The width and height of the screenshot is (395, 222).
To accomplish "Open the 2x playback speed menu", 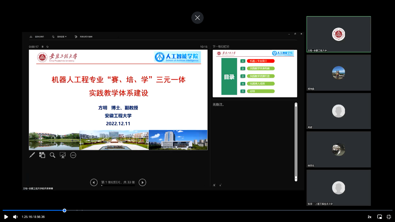I will (x=369, y=217).
